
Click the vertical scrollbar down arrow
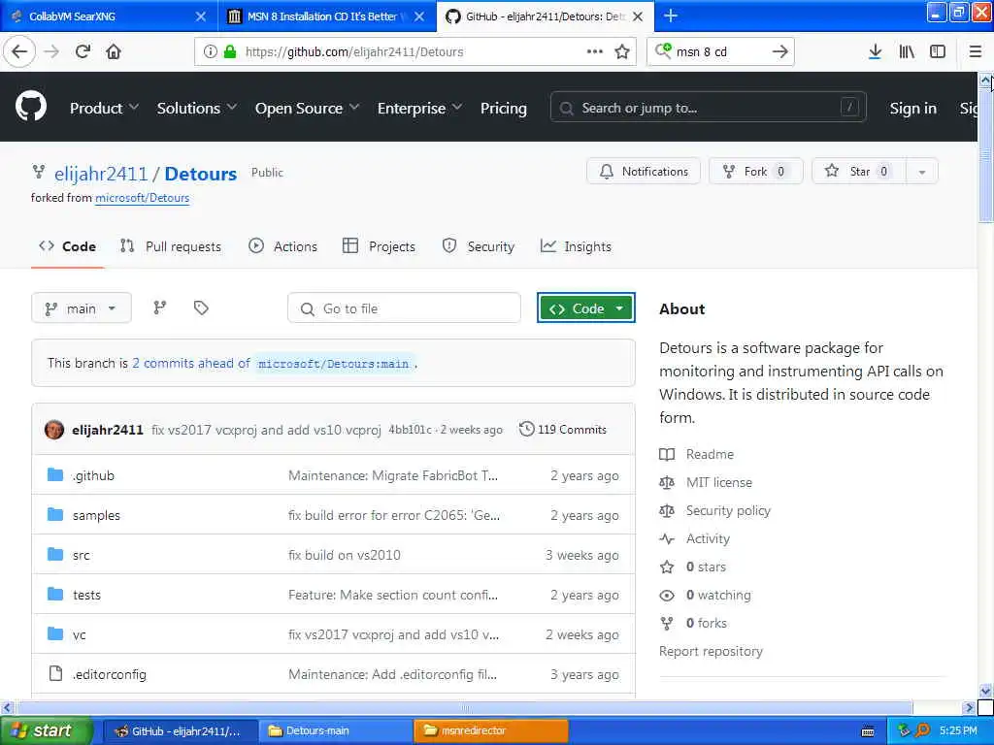985,691
